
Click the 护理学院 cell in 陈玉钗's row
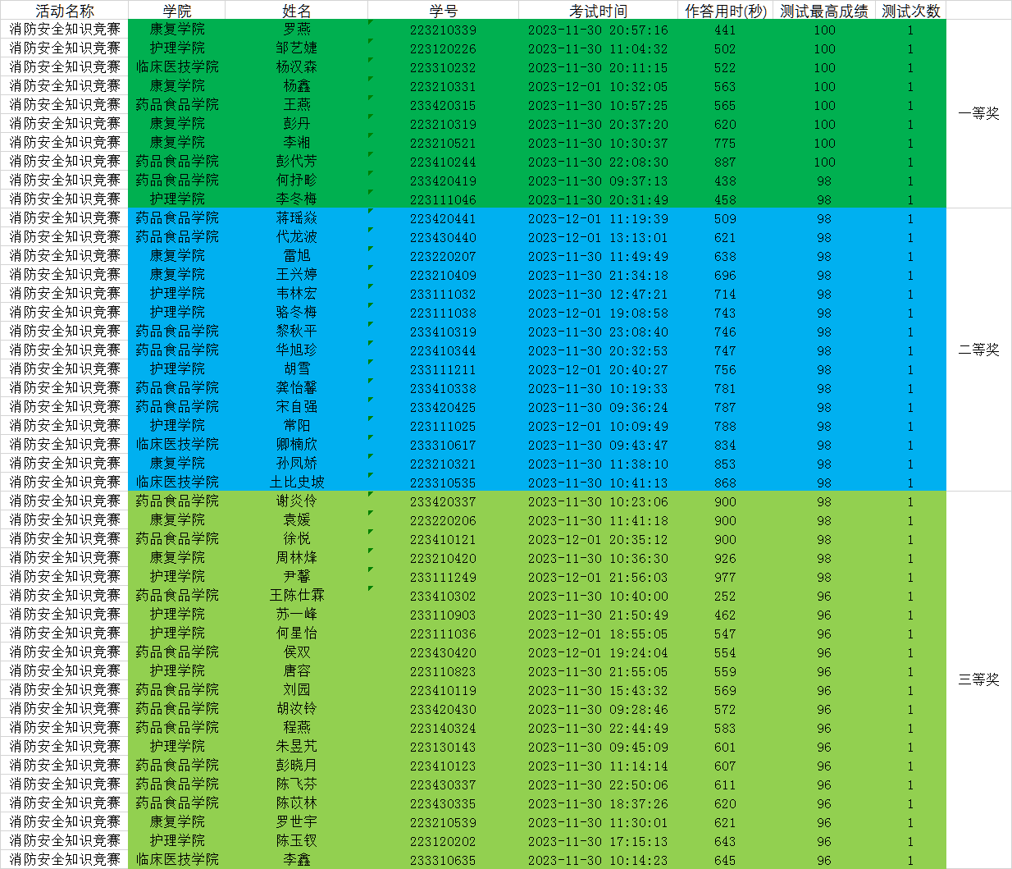click(x=177, y=841)
